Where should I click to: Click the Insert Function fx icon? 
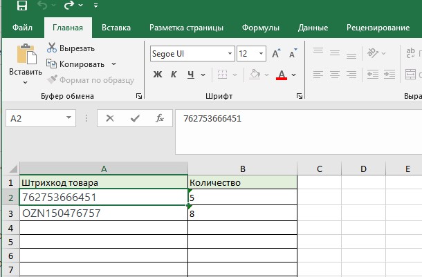[x=159, y=118]
